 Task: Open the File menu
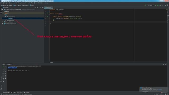click(x=1, y=3)
